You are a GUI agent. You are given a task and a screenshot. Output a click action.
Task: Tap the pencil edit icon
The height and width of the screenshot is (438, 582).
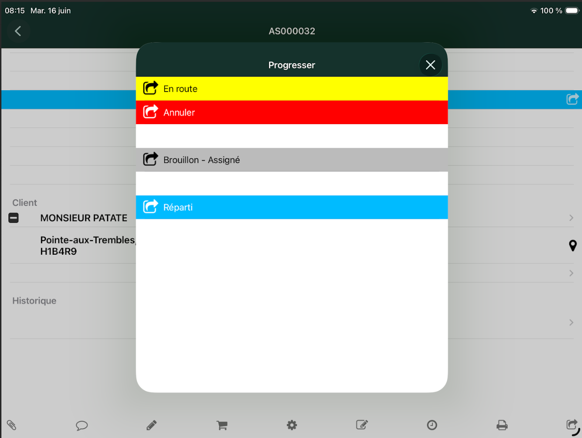(x=151, y=425)
